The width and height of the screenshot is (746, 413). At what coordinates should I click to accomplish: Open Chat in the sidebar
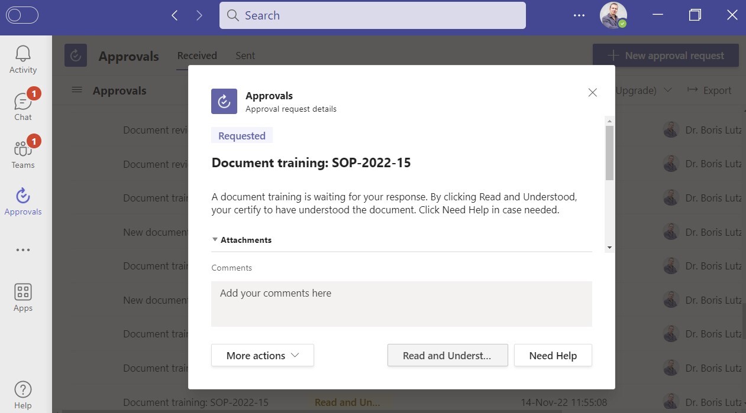[x=23, y=106]
